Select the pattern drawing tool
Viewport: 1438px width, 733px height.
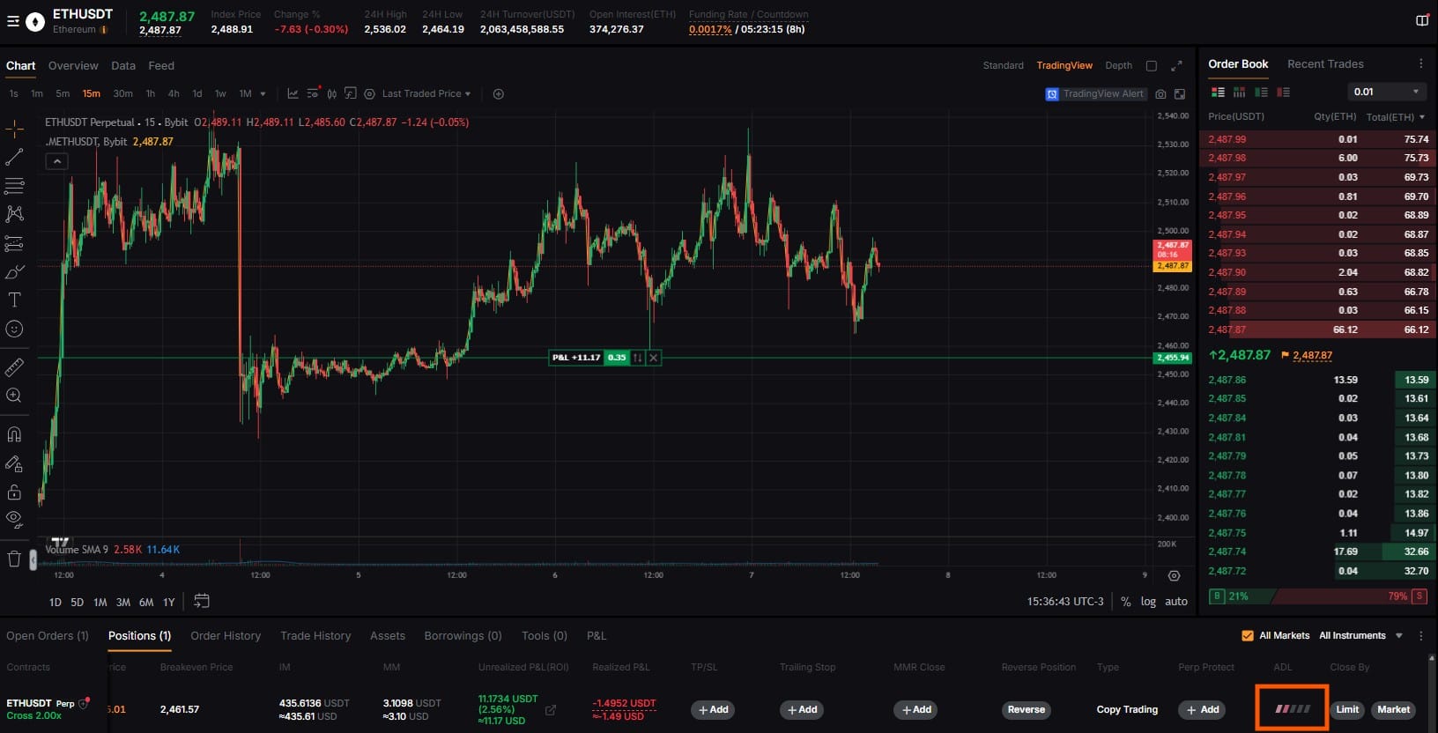(14, 214)
